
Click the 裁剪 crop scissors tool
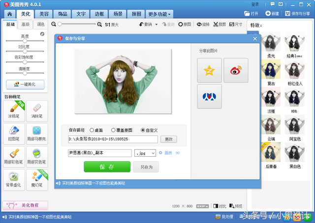[x=220, y=25]
